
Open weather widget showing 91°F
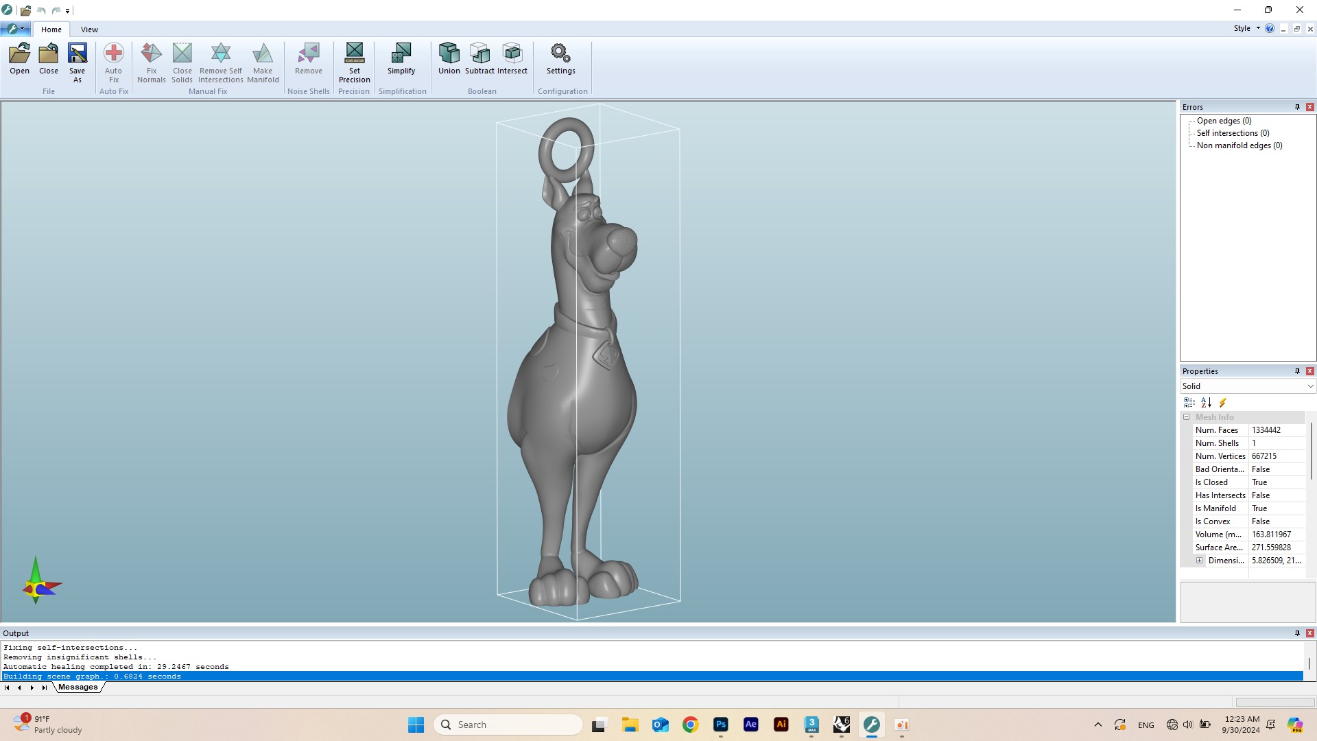point(48,725)
